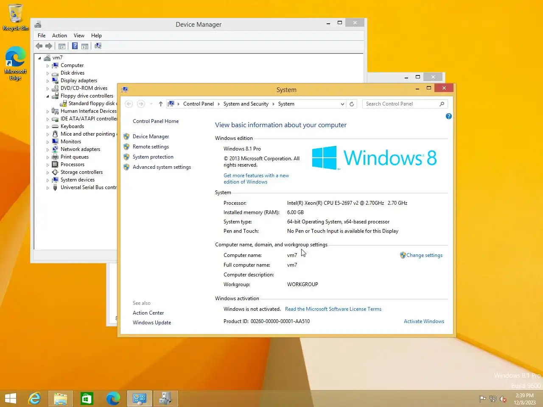The width and height of the screenshot is (543, 407).
Task: Open Action Center flag in system tray
Action: pos(482,399)
